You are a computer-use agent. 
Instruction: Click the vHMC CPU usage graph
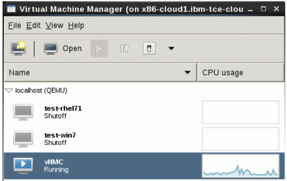tap(241, 166)
